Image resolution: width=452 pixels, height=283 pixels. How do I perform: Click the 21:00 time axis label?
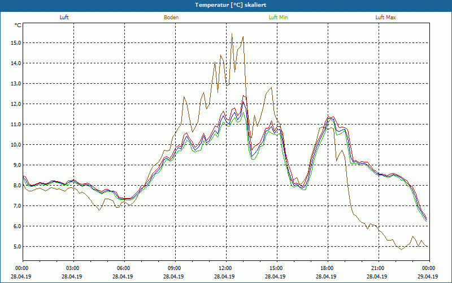pos(377,268)
